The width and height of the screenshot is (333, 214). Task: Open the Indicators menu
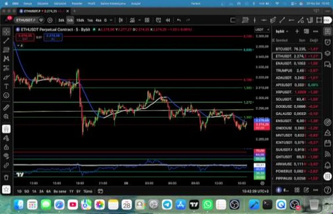132,20
